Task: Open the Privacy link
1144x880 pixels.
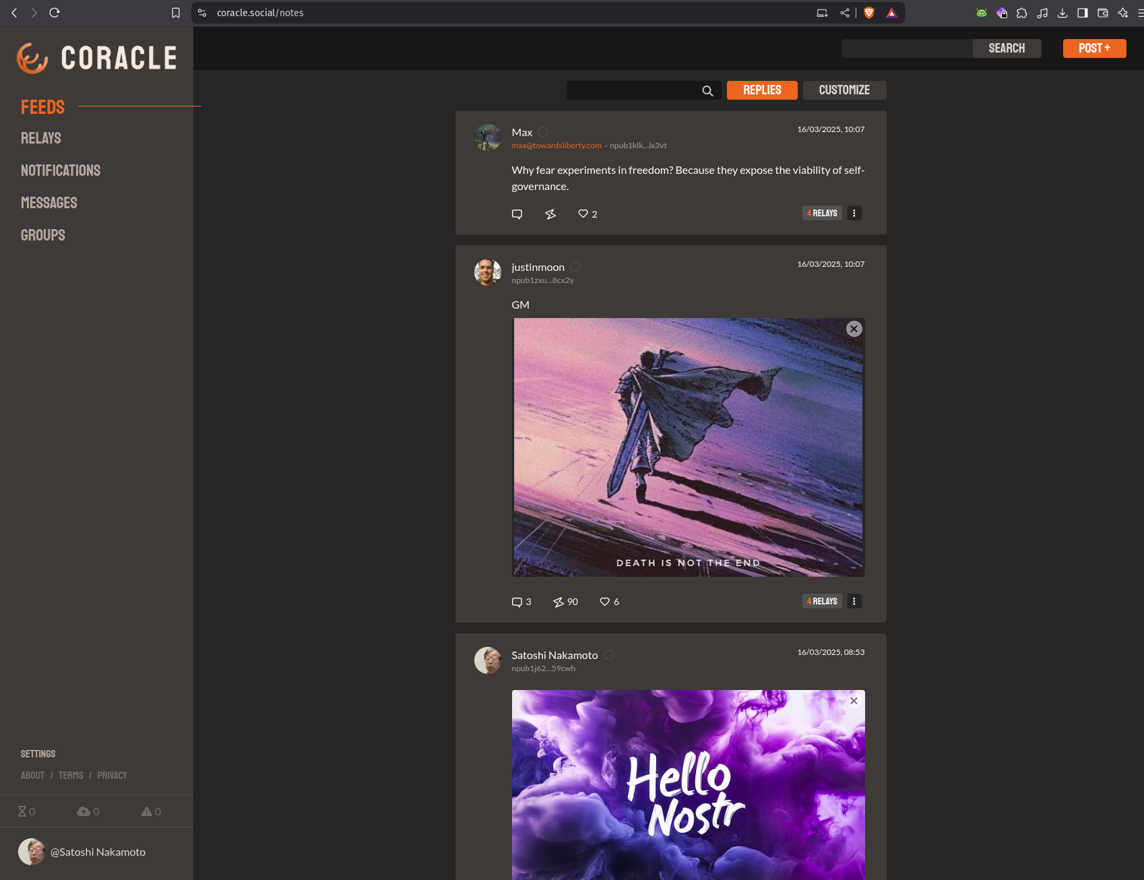Action: (x=112, y=776)
